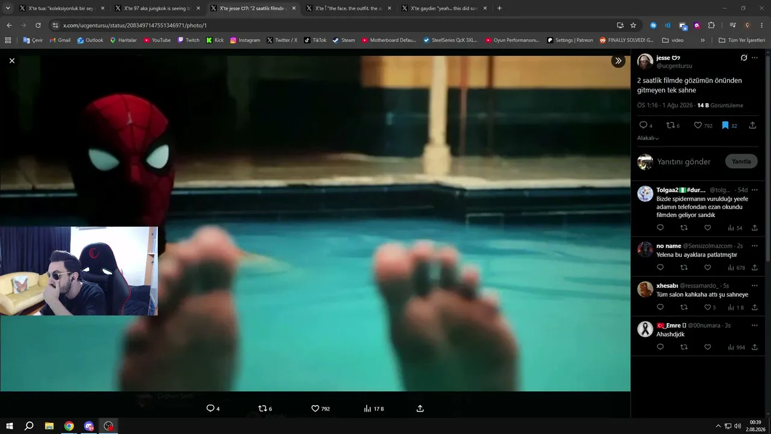Image resolution: width=771 pixels, height=434 pixels.
Task: Share the post using the icon under the photo
Action: coord(420,409)
